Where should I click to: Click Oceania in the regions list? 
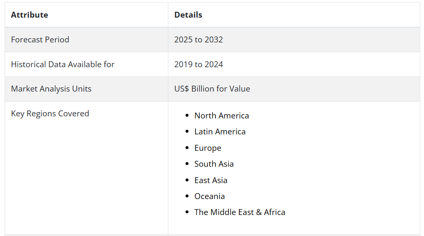209,197
